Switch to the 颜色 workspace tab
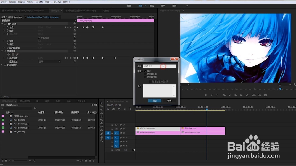Viewport: 296px width, 166px height. [152, 6]
